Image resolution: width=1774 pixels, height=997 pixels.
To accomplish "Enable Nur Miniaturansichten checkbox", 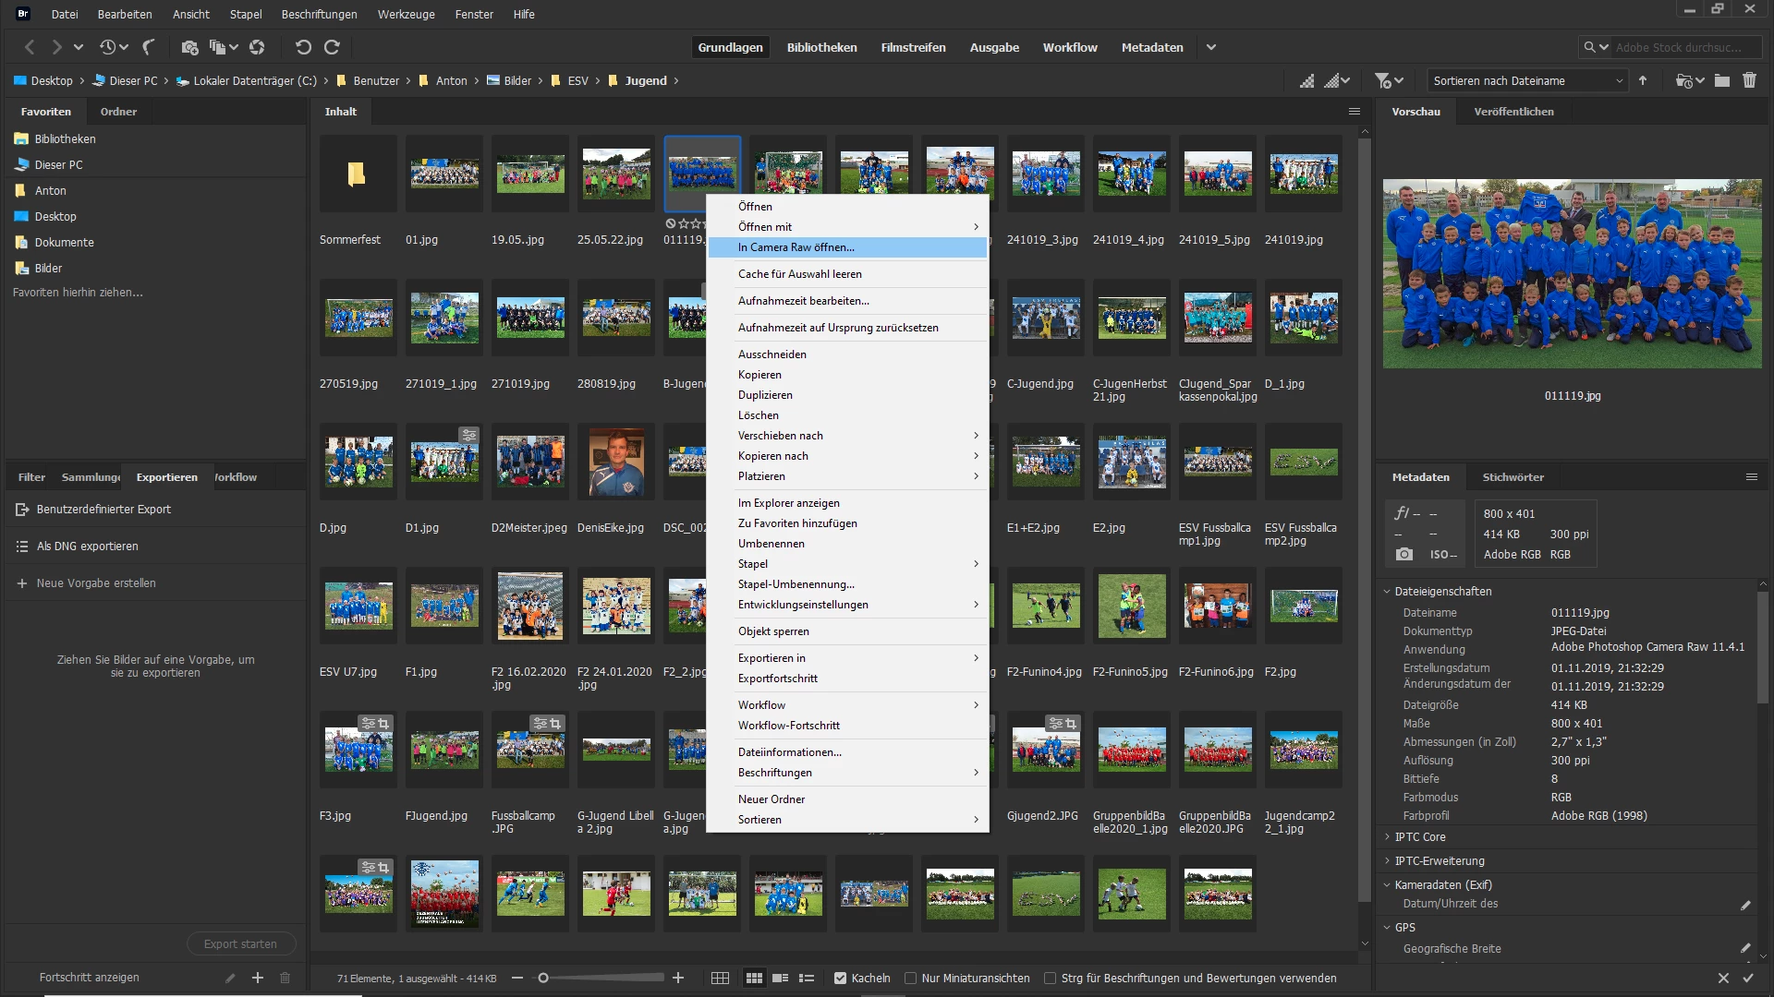I will (911, 979).
